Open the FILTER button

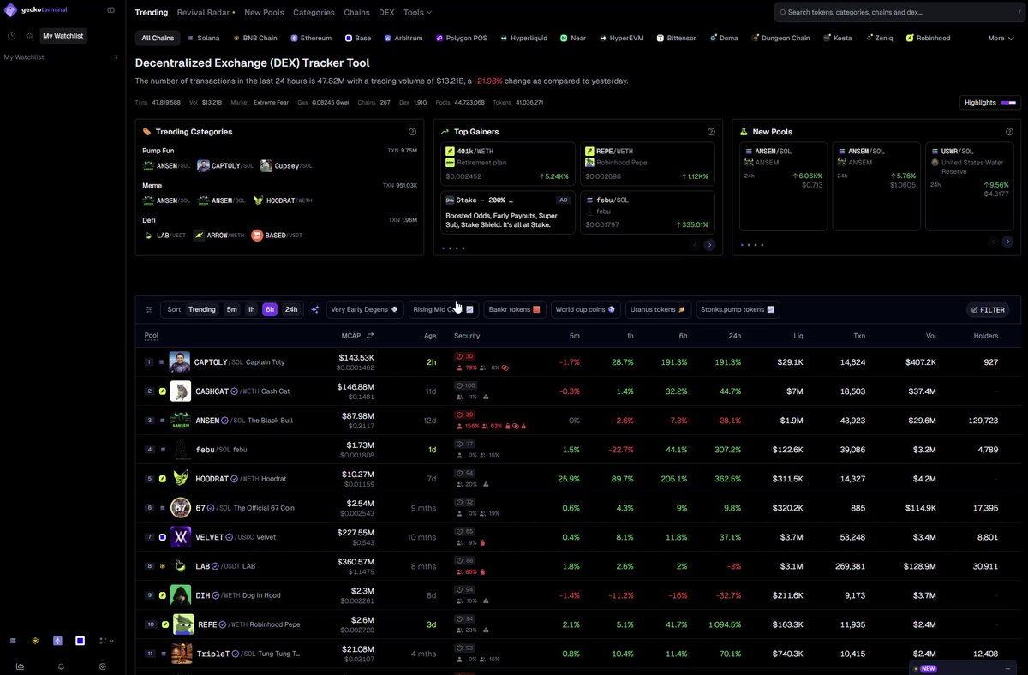pos(987,310)
